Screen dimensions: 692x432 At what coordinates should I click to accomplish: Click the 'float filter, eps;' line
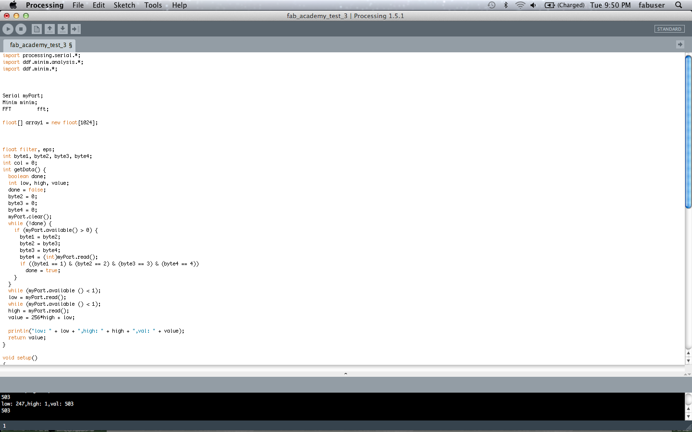click(28, 150)
